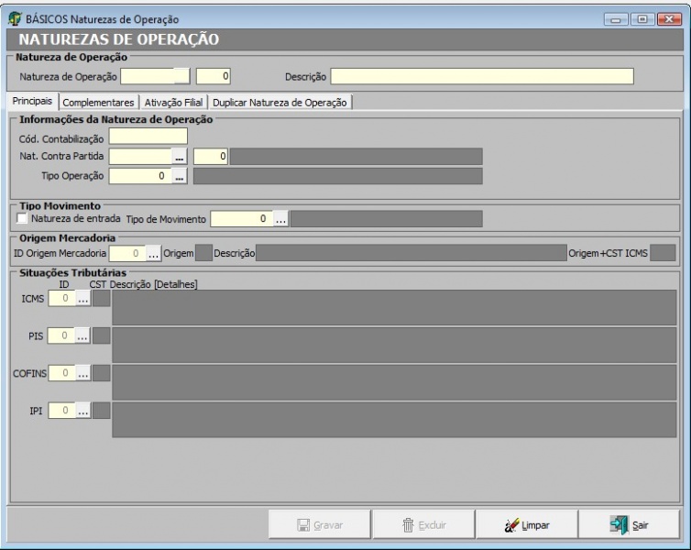691x550 pixels.
Task: Click the Descrição text field
Action: tap(482, 76)
